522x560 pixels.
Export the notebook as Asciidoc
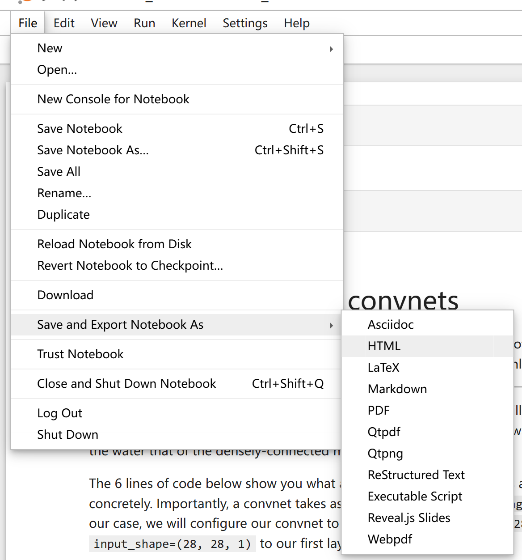(390, 324)
